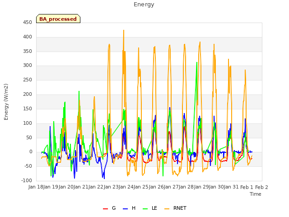Click the Jan 23 x-axis tick label
The height and width of the screenshot is (217, 289).
112,187
